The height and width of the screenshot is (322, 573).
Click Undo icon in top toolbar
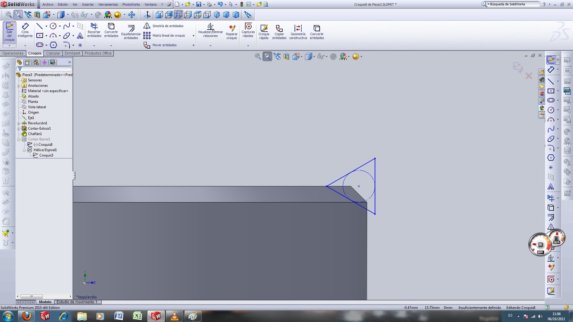click(220, 4)
